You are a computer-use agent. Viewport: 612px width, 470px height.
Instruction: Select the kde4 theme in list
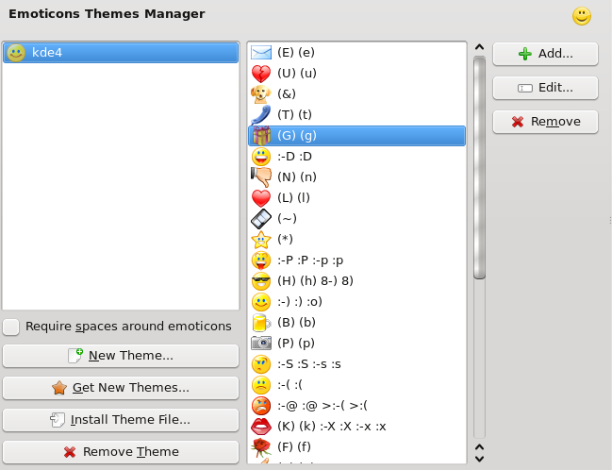pos(121,53)
